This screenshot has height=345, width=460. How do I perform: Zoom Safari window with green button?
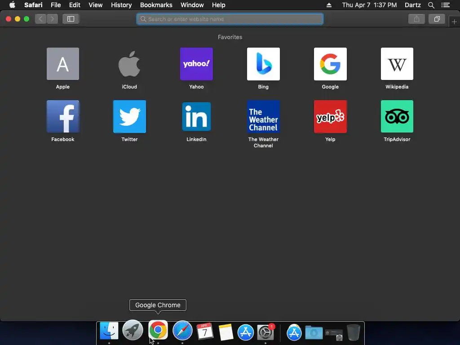[x=27, y=19]
